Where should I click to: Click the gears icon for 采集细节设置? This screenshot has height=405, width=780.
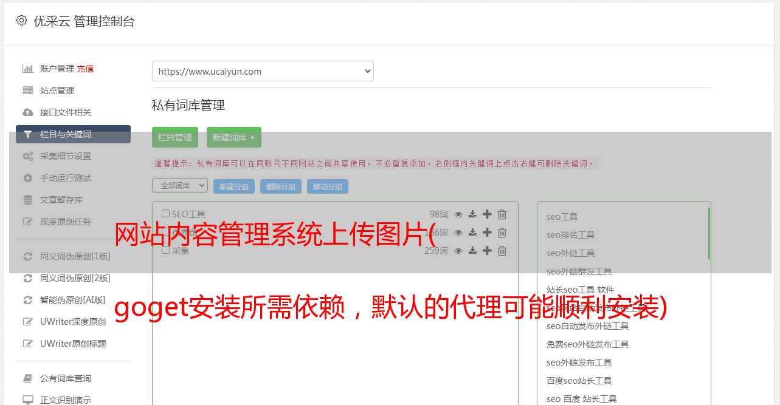pyautogui.click(x=28, y=156)
